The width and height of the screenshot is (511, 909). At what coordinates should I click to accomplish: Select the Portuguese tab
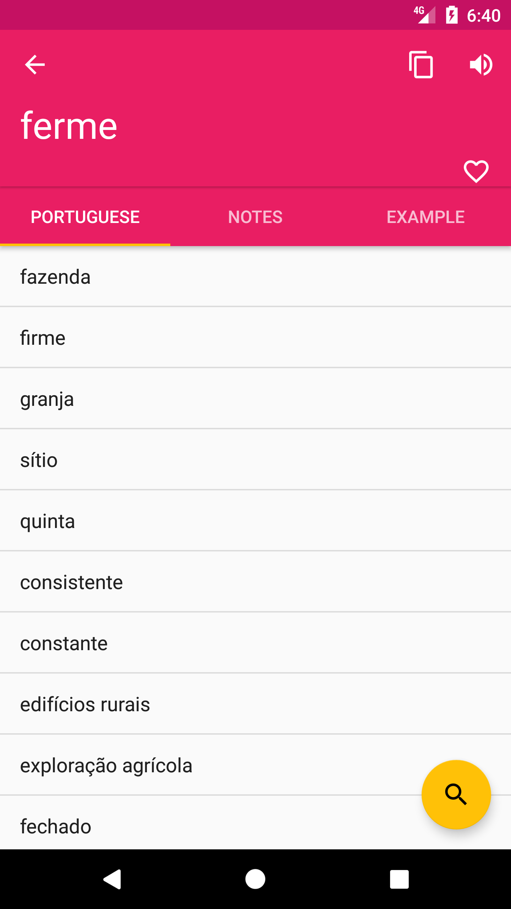pyautogui.click(x=85, y=217)
